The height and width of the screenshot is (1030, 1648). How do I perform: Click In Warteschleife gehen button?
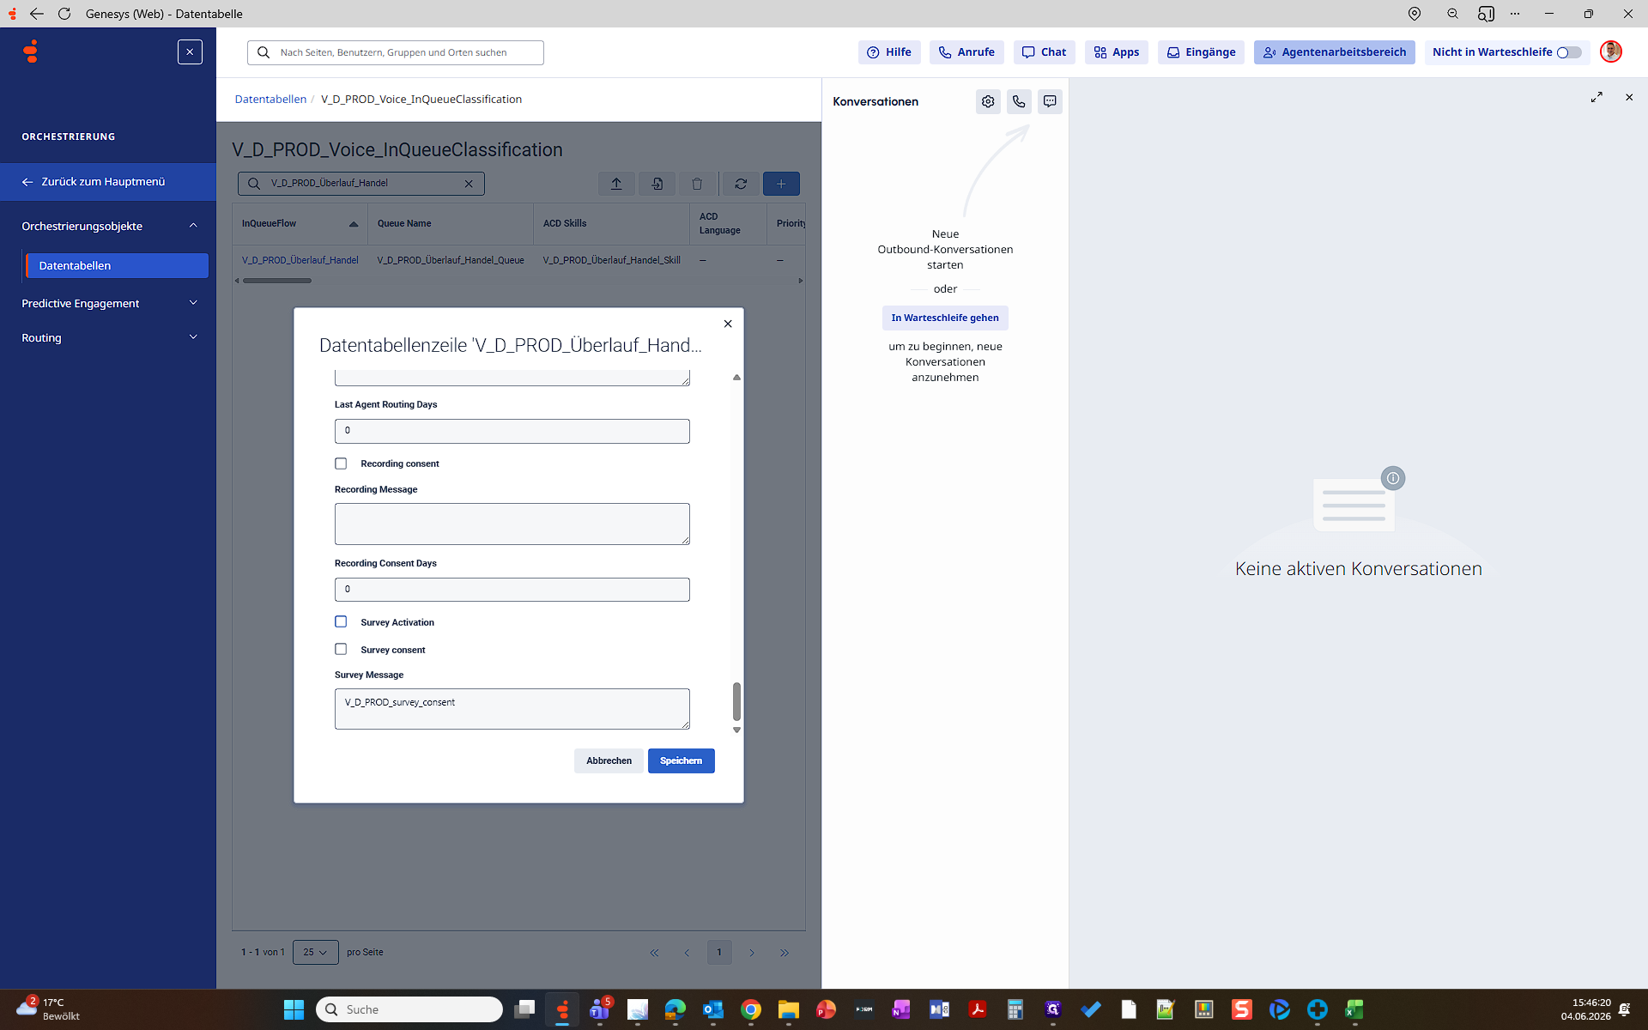945,318
